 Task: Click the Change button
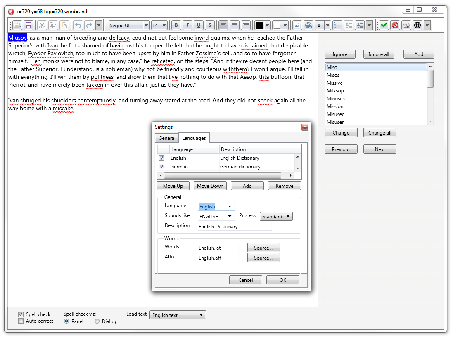tap(341, 133)
